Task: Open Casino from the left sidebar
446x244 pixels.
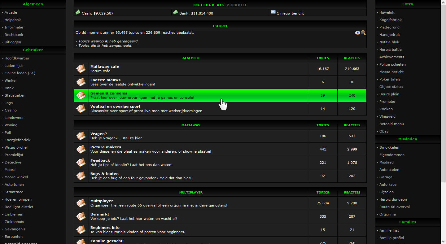Action: click(11, 110)
